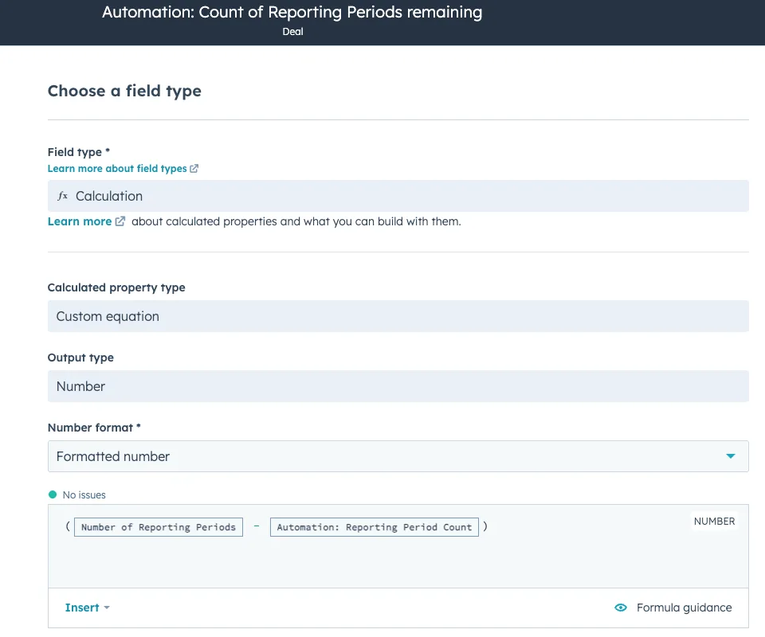Select the Number of Reporting Periods token

[159, 527]
